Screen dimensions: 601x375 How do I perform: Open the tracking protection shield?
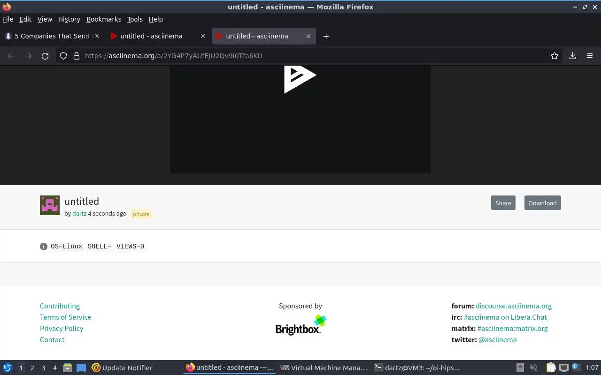pyautogui.click(x=63, y=56)
